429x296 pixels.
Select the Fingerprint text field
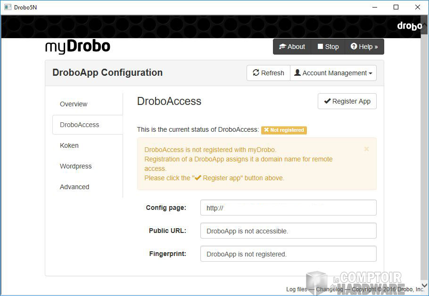point(288,254)
